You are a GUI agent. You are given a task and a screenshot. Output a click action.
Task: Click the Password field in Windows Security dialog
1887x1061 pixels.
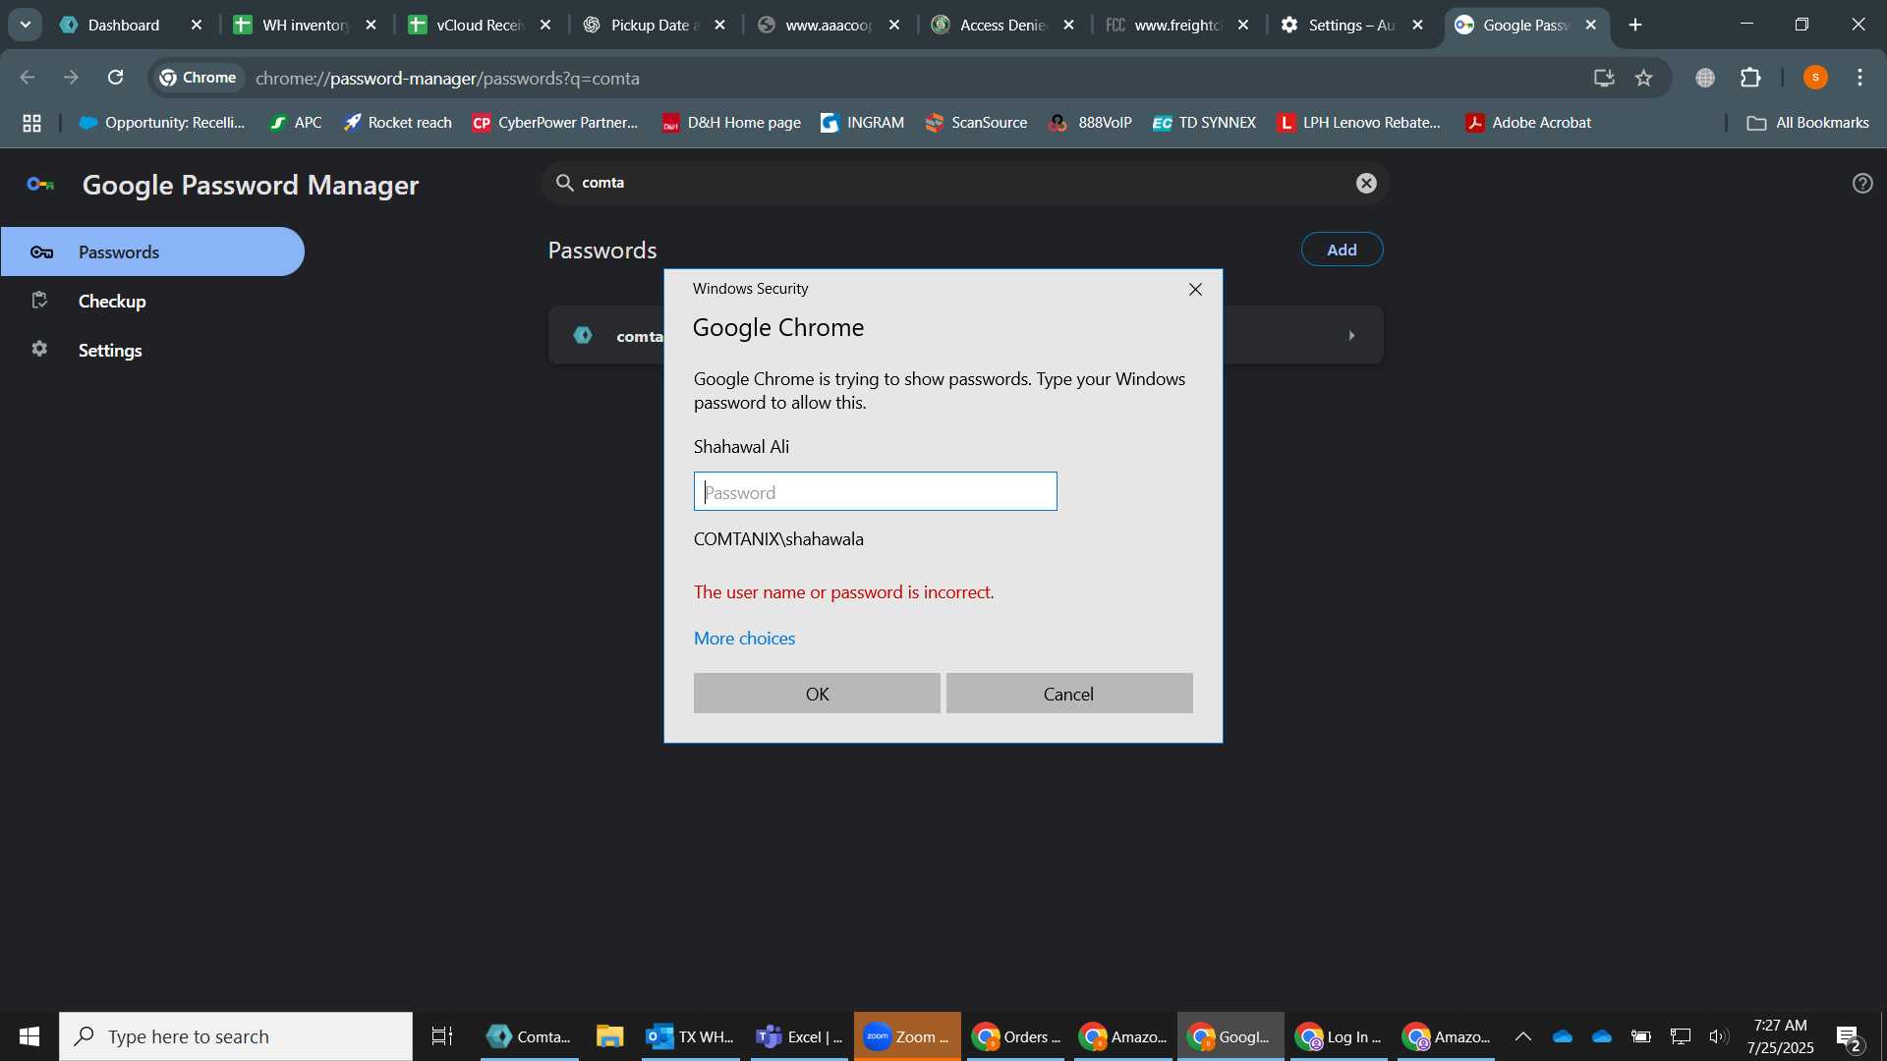[875, 491]
